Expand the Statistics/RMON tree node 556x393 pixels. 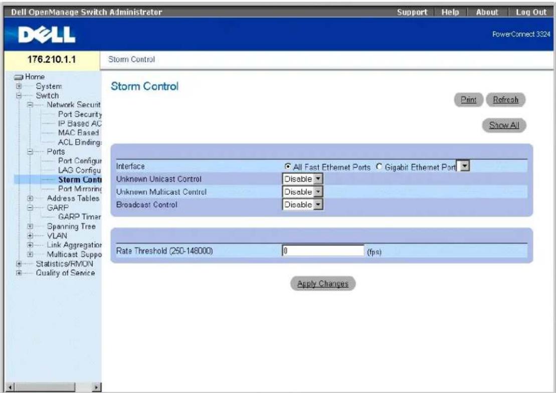click(x=19, y=264)
